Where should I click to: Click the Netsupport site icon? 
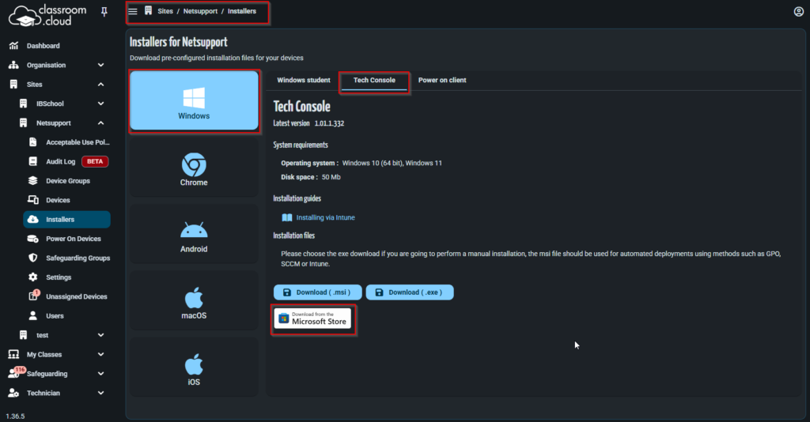(23, 122)
